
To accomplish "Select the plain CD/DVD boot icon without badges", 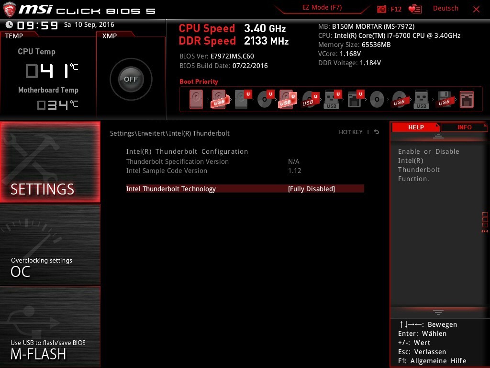I will (x=377, y=100).
